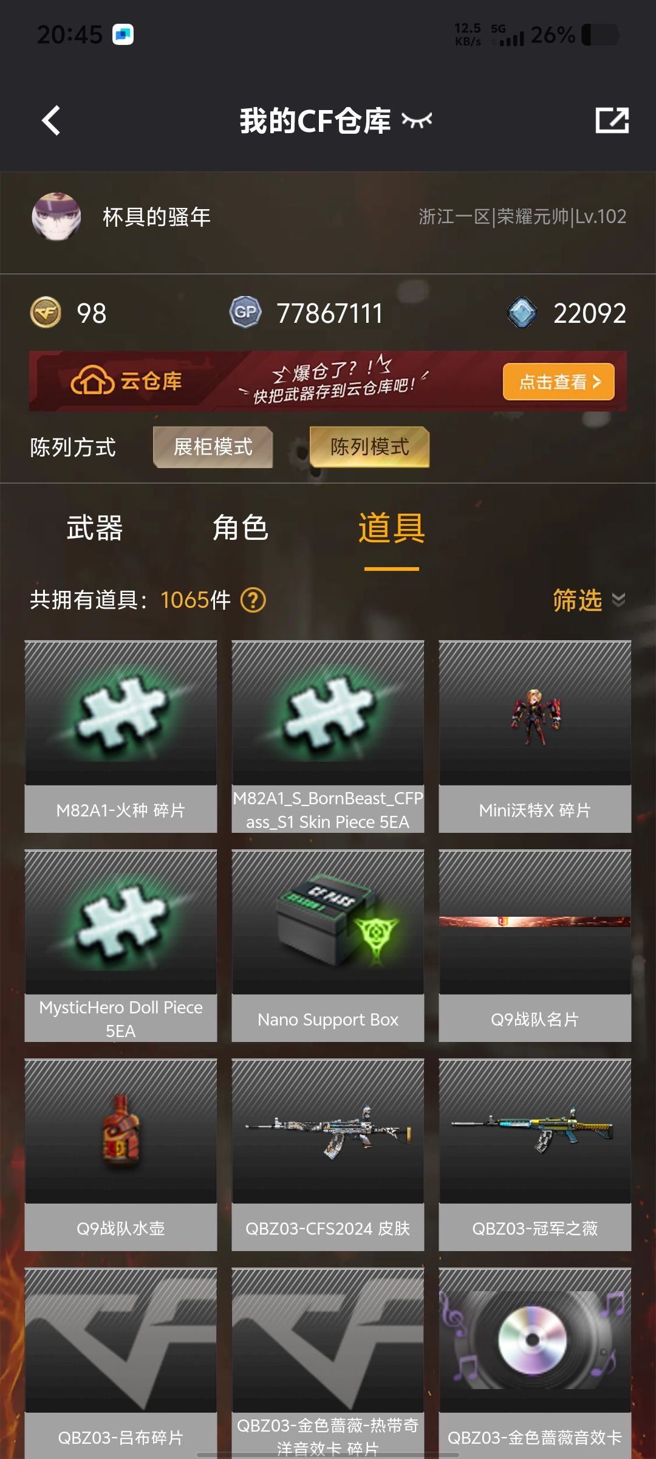Tap the back arrow icon
Viewport: 656px width, 1459px height.
pyautogui.click(x=51, y=120)
